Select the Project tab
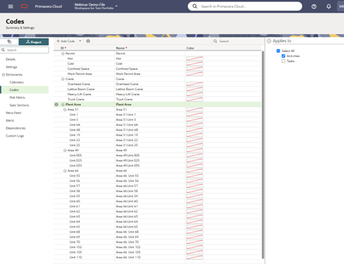The image size is (344, 264). 33,42
